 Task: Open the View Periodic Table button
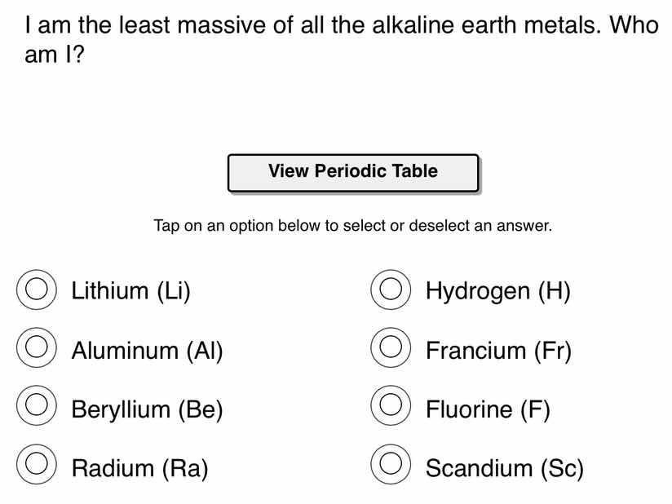coord(352,171)
